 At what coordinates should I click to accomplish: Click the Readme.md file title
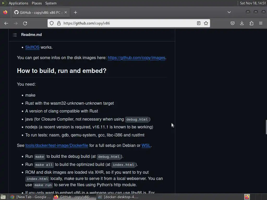pyautogui.click(x=31, y=35)
